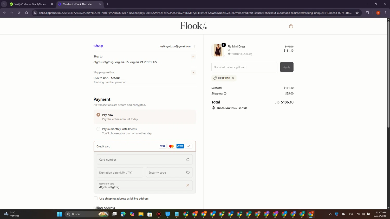Click the Visa card icon

coord(162,146)
